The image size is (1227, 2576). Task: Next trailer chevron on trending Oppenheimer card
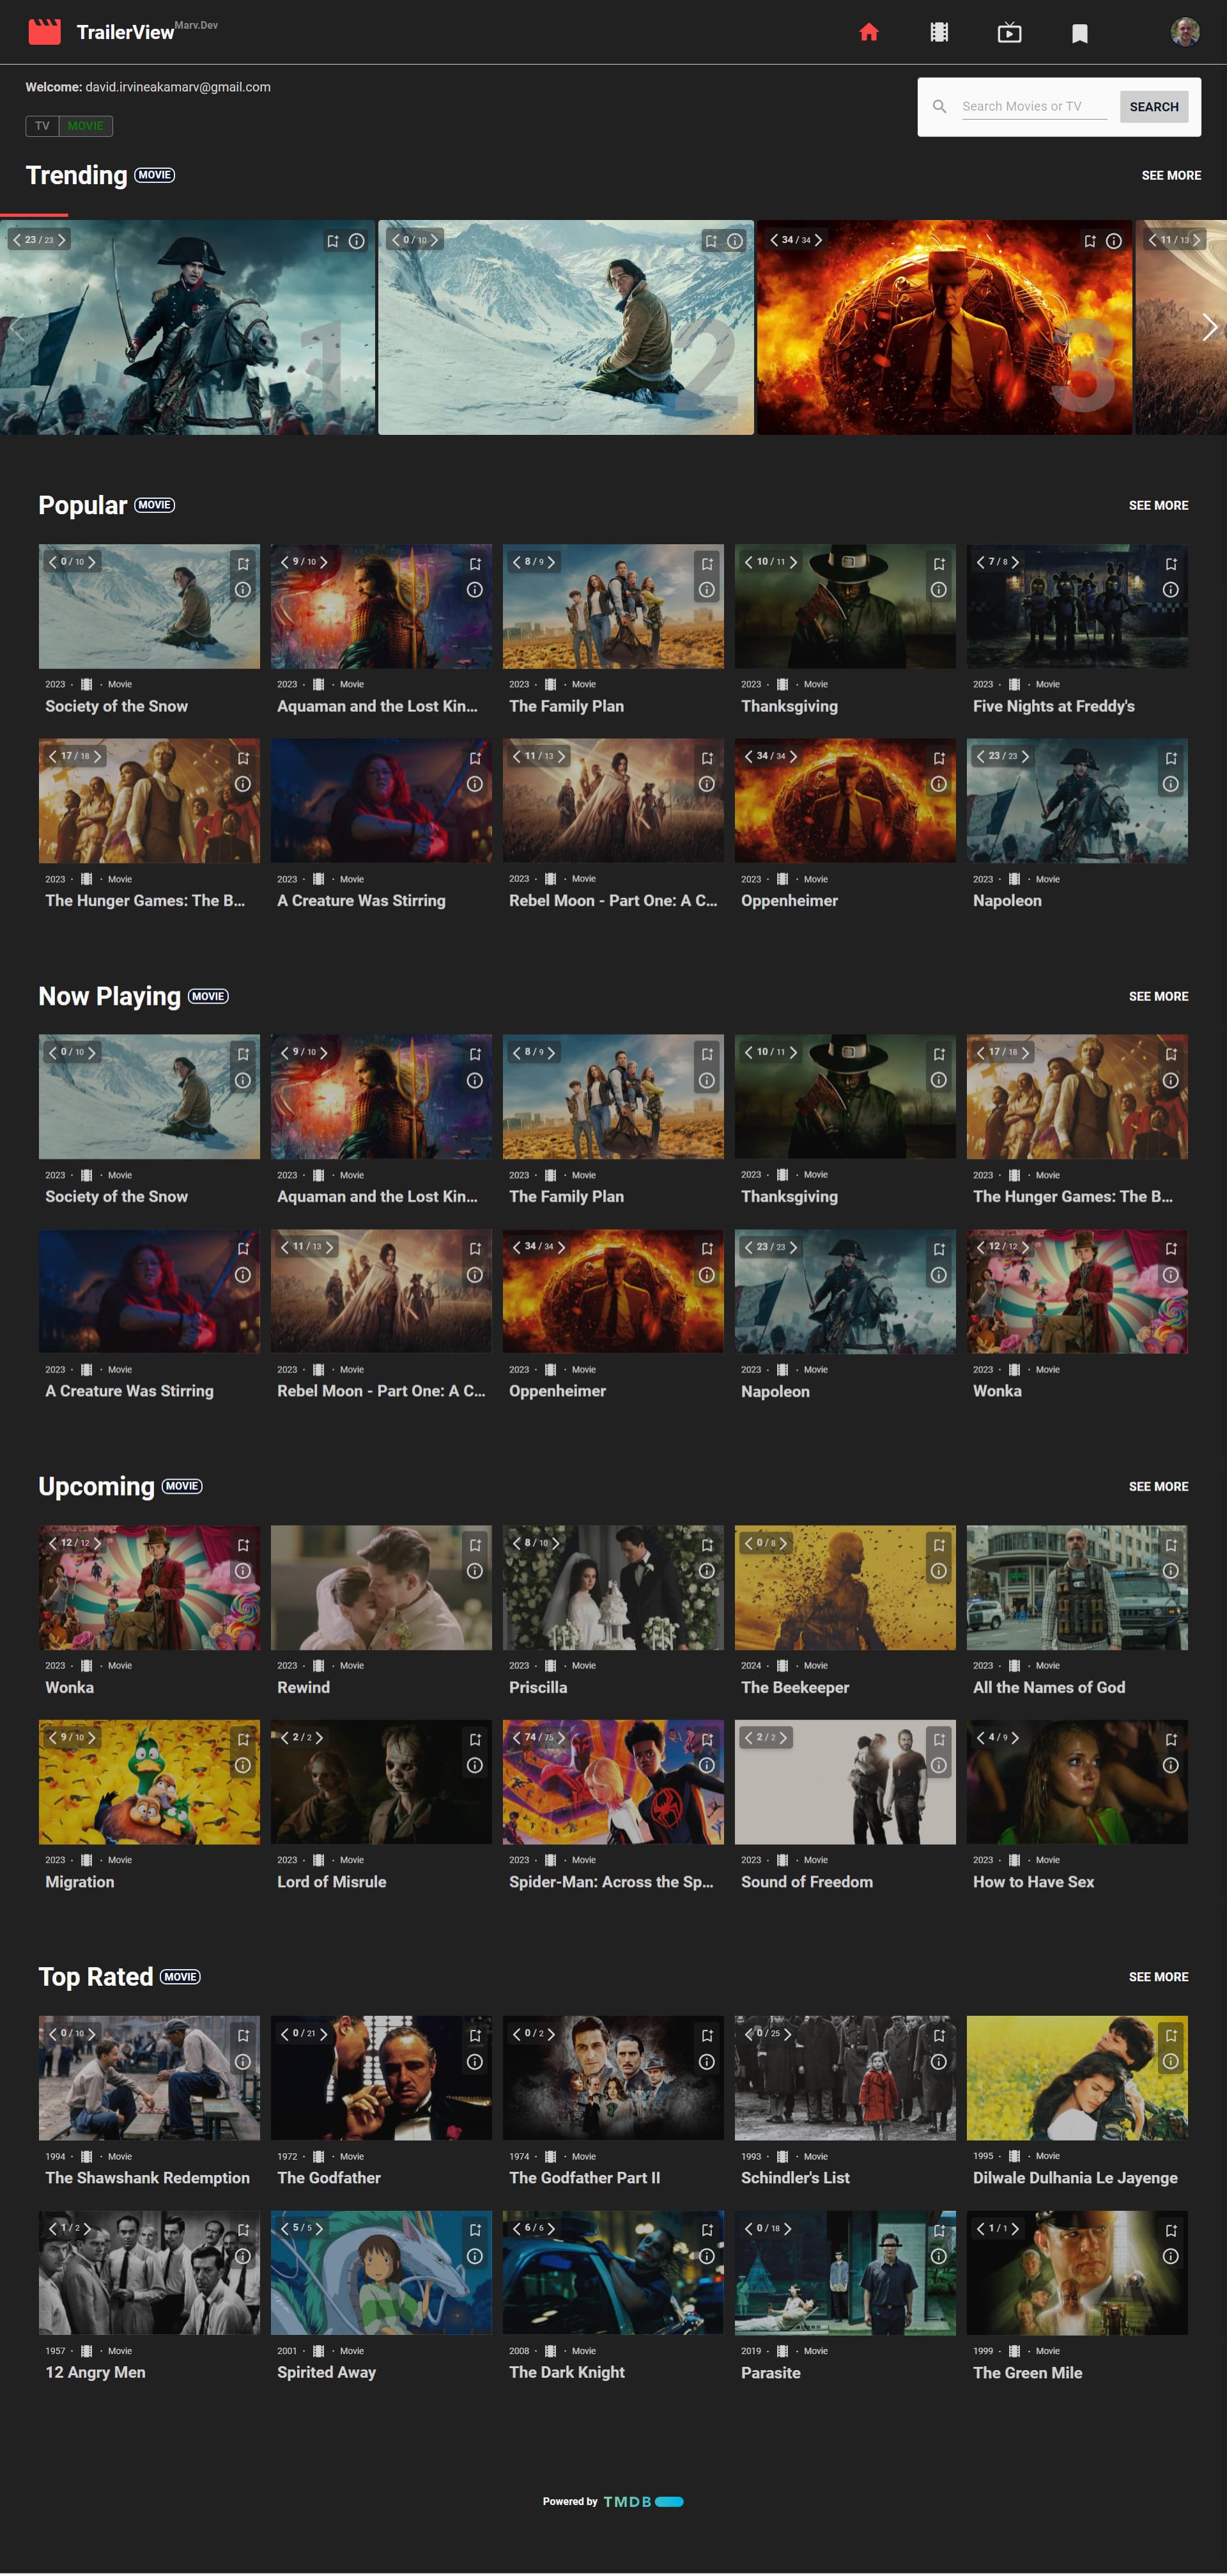click(819, 240)
